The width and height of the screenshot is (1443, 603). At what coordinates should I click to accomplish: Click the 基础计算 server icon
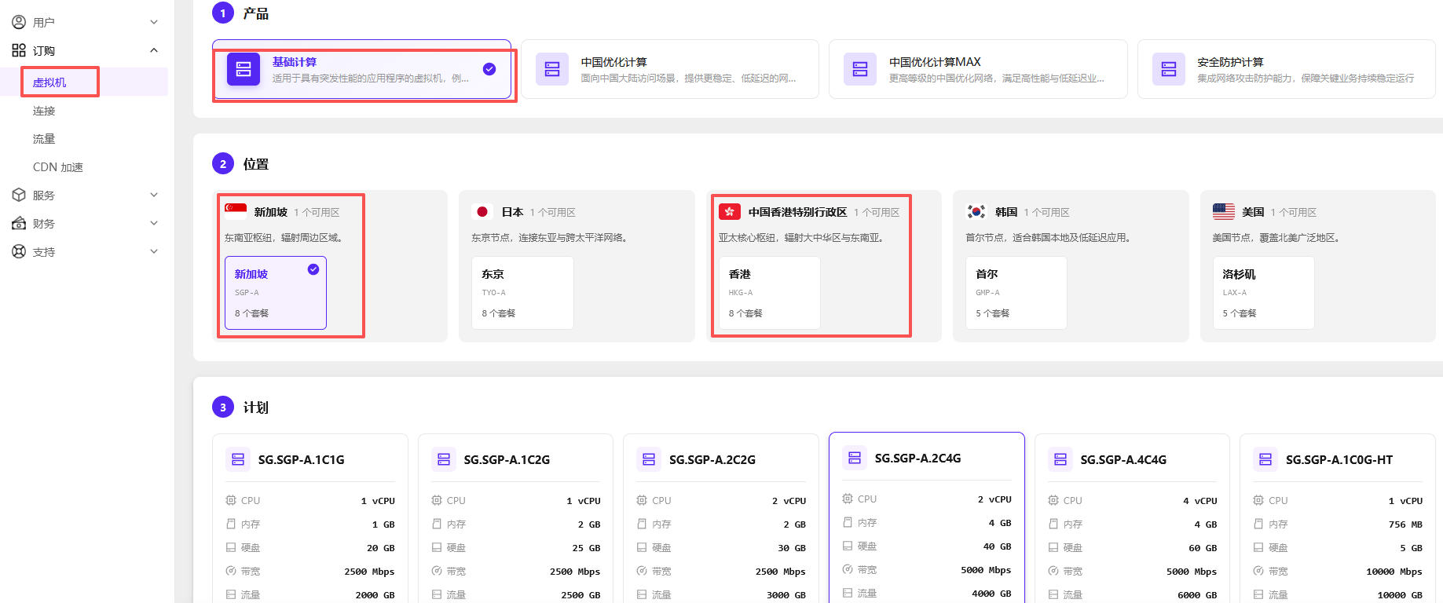[x=244, y=69]
